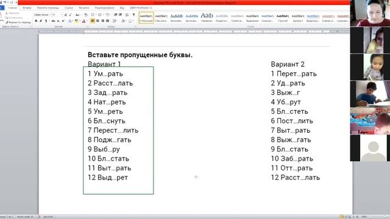Click the word '12 Расст...лать' in Вариант 2
Image resolution: width=390 pixels, height=219 pixels.
(295, 178)
